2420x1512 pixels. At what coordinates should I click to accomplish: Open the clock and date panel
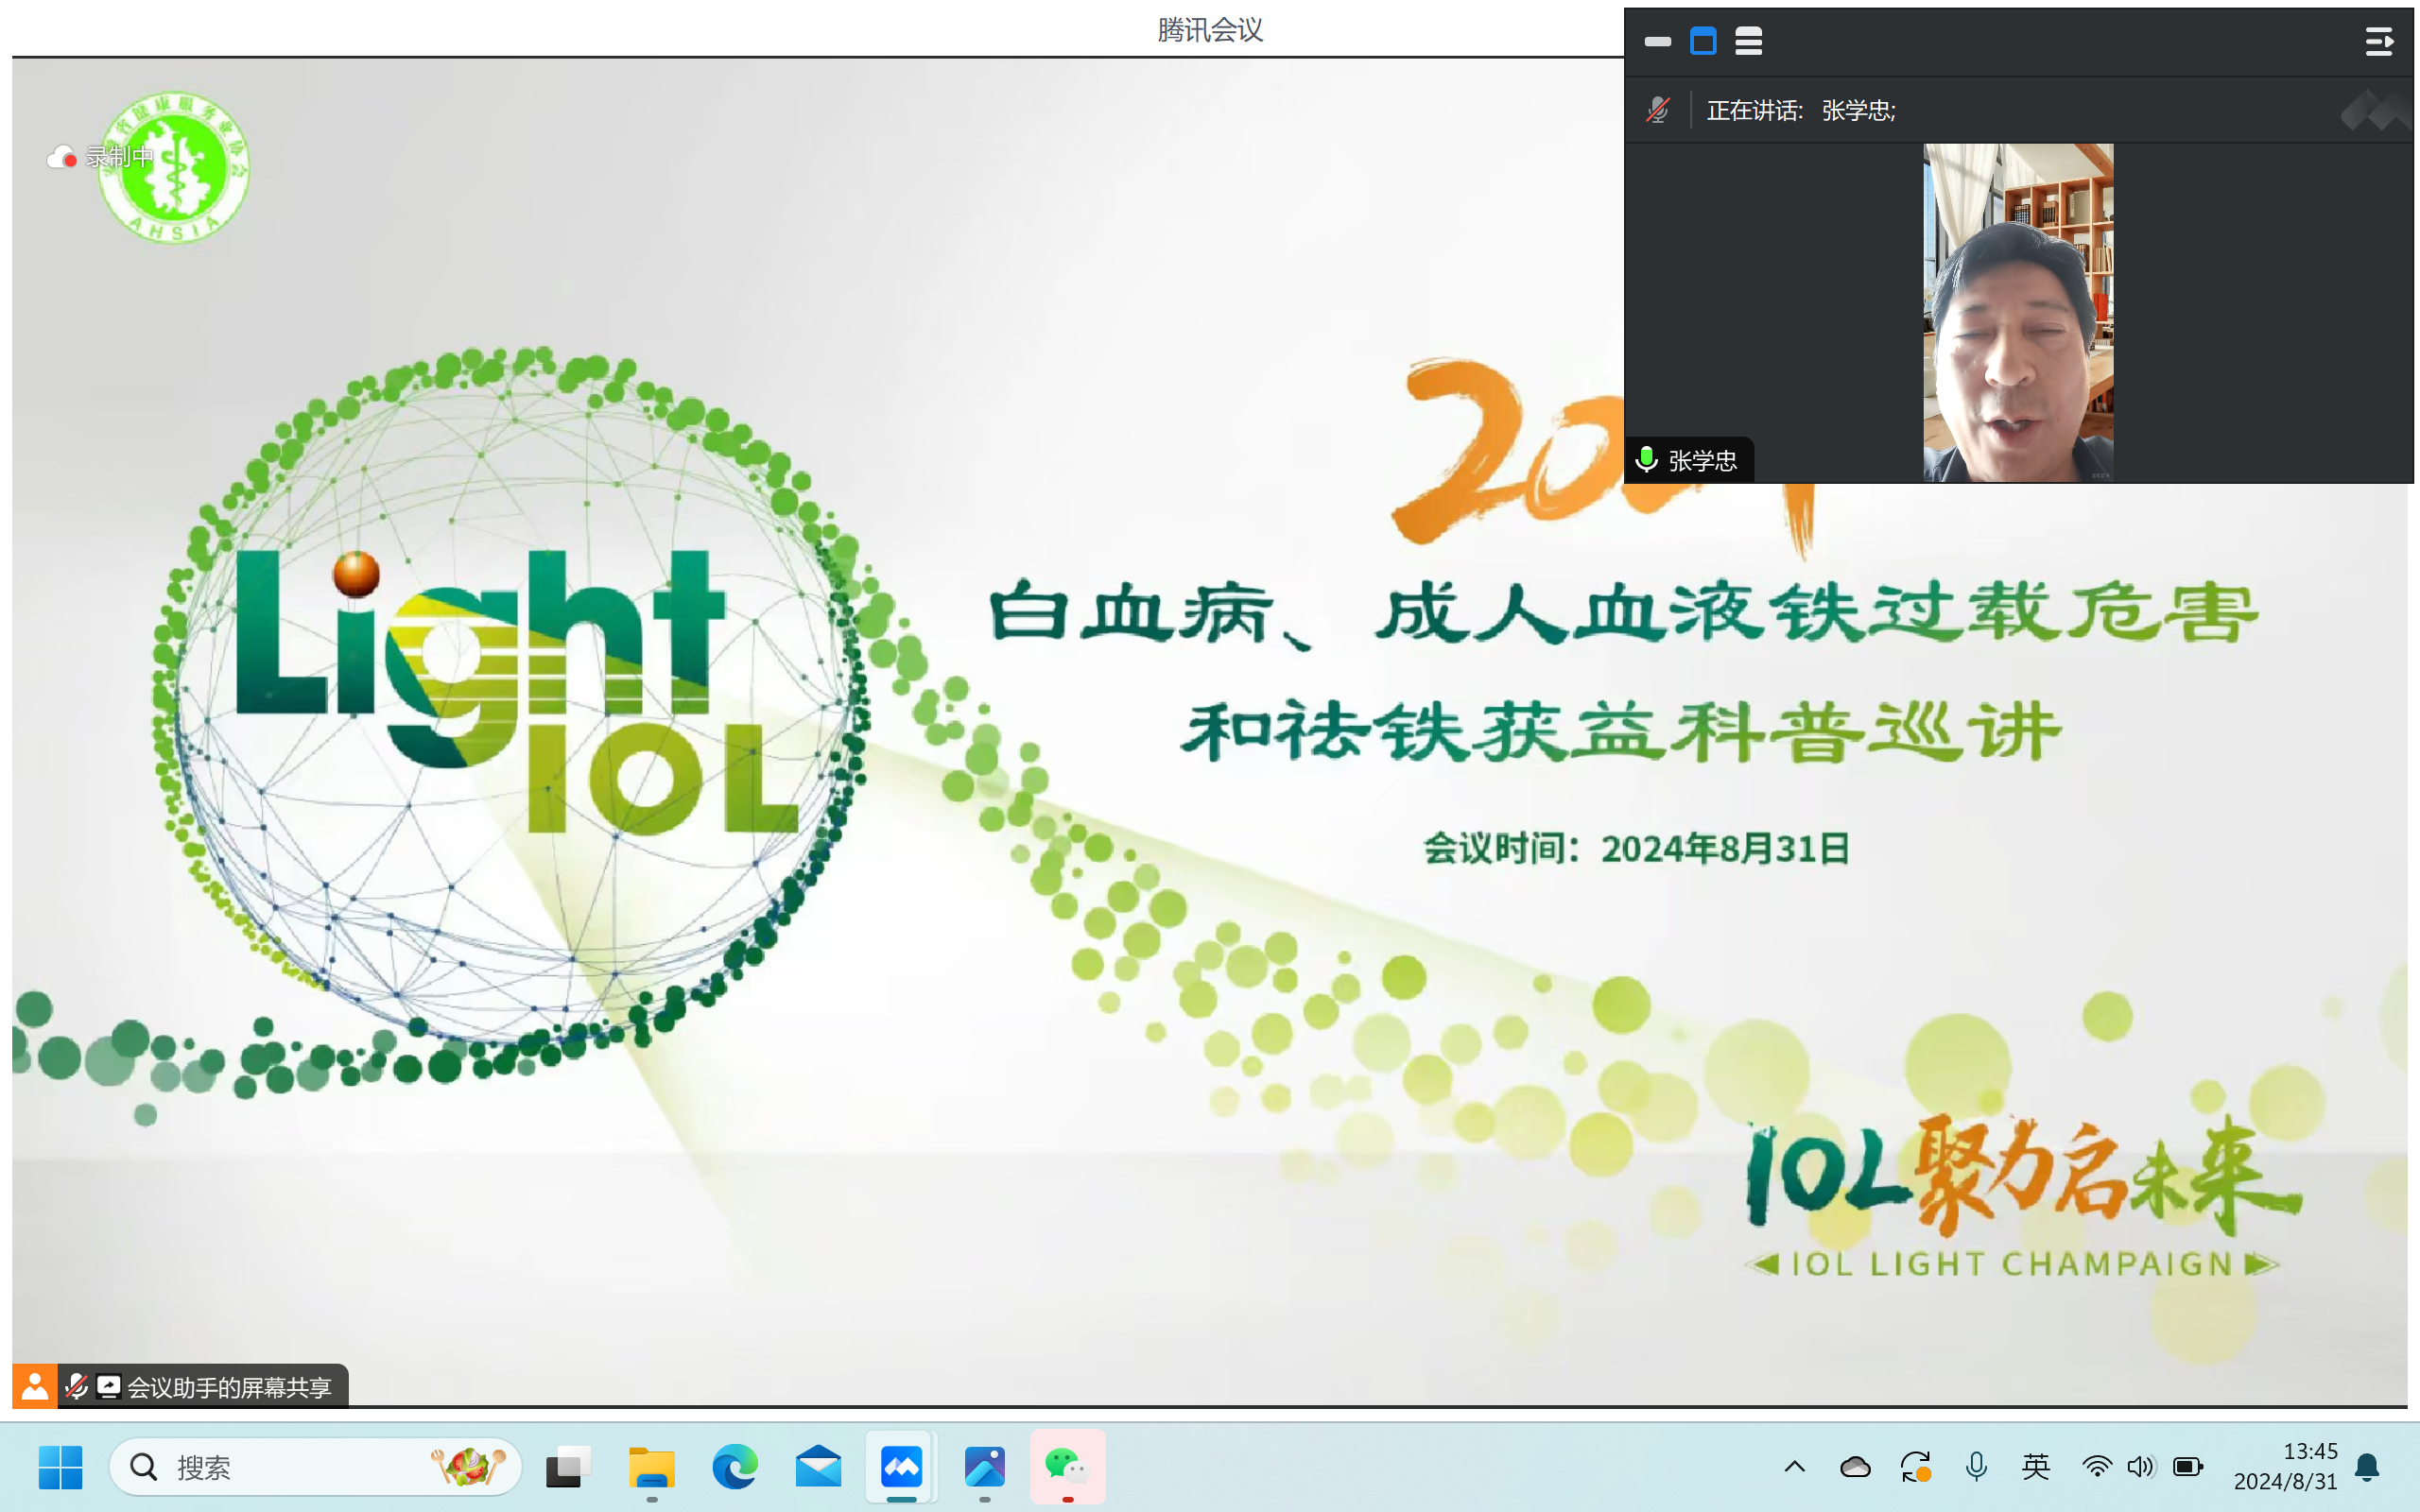[x=2285, y=1467]
